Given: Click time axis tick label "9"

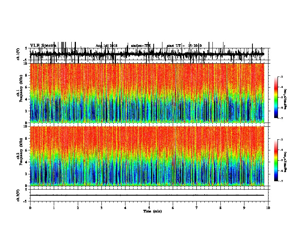Looking at the screenshot, I should (x=244, y=208).
